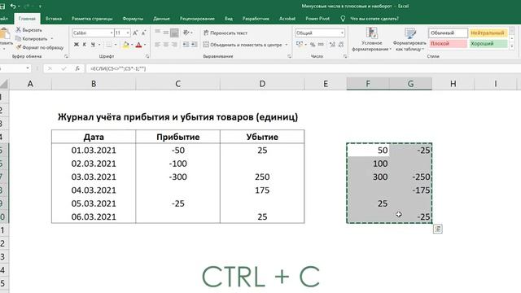Open the number format Общий dropdown
Viewport: 521px width, 293px height.
pyautogui.click(x=342, y=33)
